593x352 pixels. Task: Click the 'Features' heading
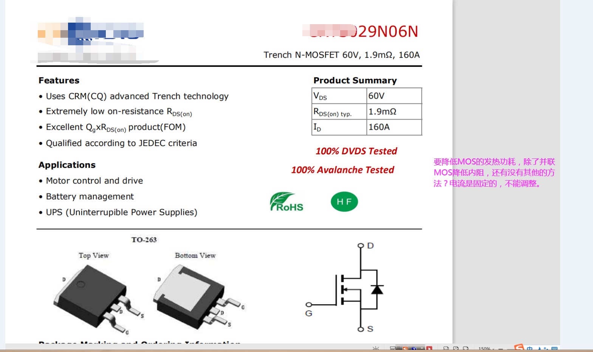click(x=59, y=80)
